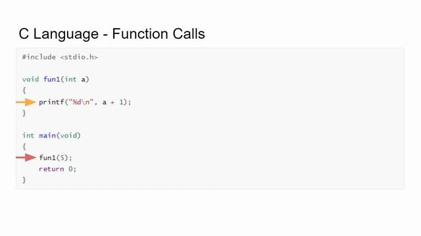Click the main function name
The width and height of the screenshot is (421, 236).
pos(47,136)
